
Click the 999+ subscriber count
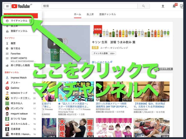pyautogui.click(x=112, y=54)
